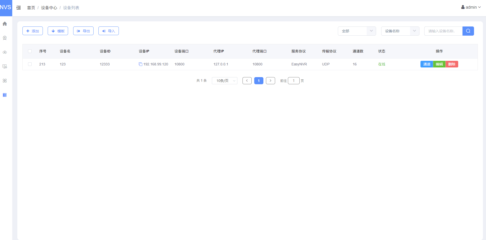Tick the select-all checkbox in table header
486x240 pixels.
(x=30, y=51)
